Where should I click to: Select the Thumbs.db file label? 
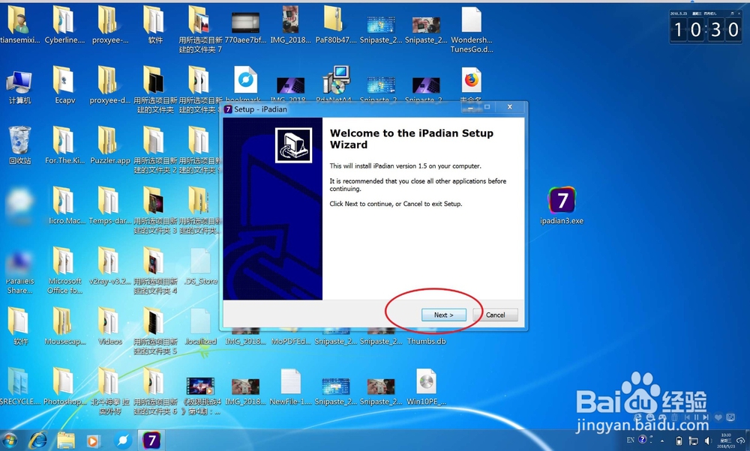click(426, 341)
